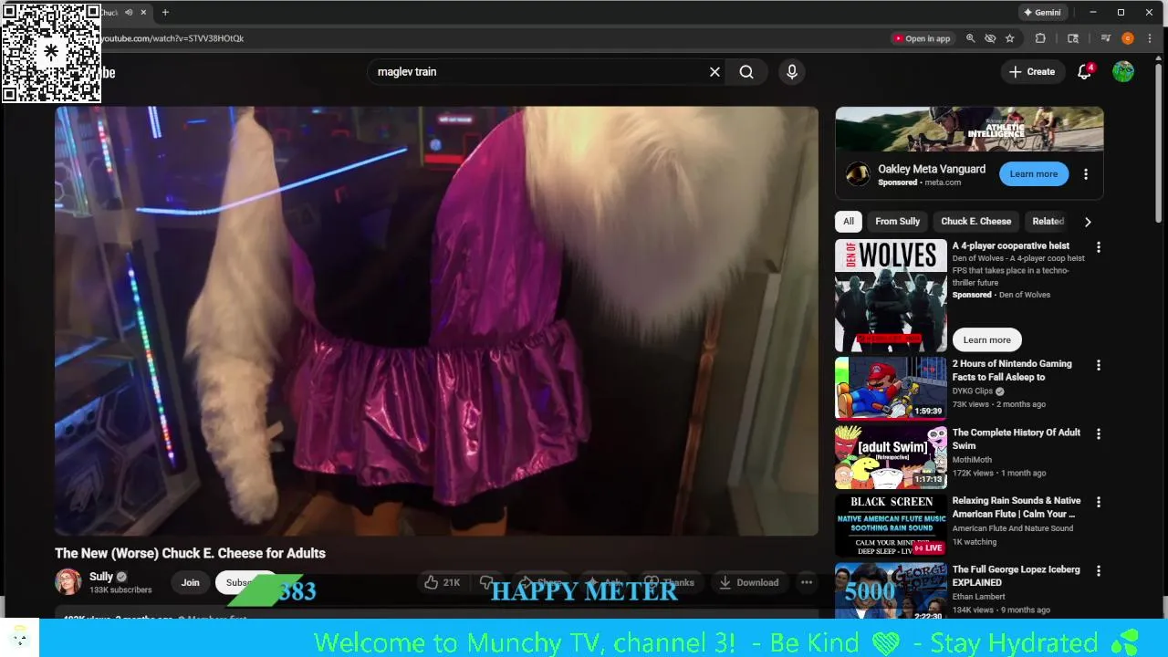Viewport: 1168px width, 657px height.
Task: Close the current YouTube tab
Action: (143, 13)
